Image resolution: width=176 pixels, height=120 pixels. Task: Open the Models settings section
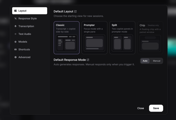tap(30, 42)
